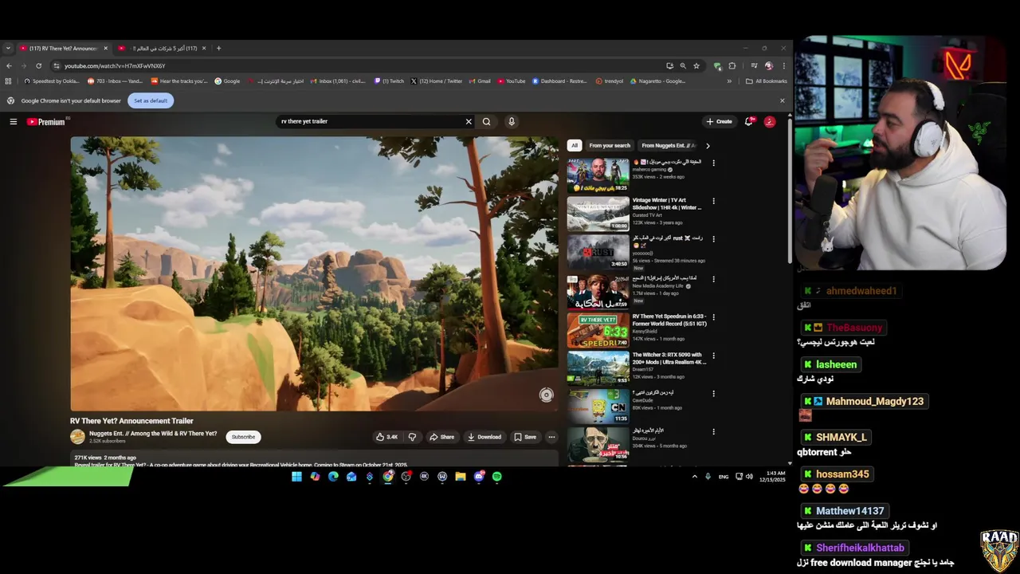The width and height of the screenshot is (1020, 574).
Task: Open Chrome extensions puzzle icon
Action: (x=732, y=66)
